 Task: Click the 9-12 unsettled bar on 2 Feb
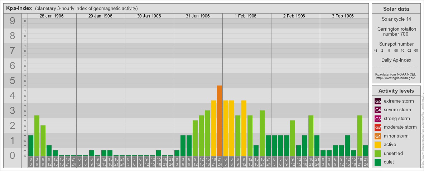point(292,138)
